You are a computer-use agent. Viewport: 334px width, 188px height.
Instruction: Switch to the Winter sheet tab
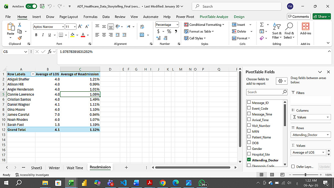pyautogui.click(x=54, y=168)
